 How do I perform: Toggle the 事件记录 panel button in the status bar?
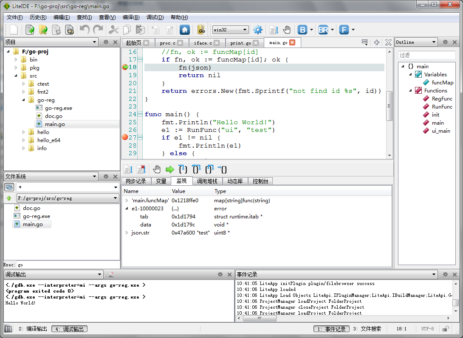(331, 329)
